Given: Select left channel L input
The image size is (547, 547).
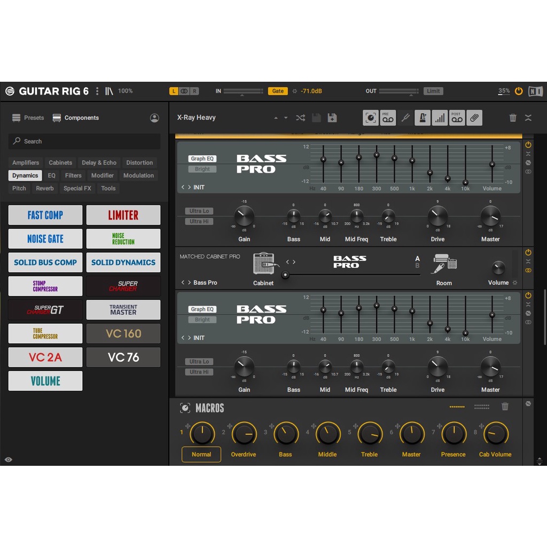Looking at the screenshot, I should (174, 91).
